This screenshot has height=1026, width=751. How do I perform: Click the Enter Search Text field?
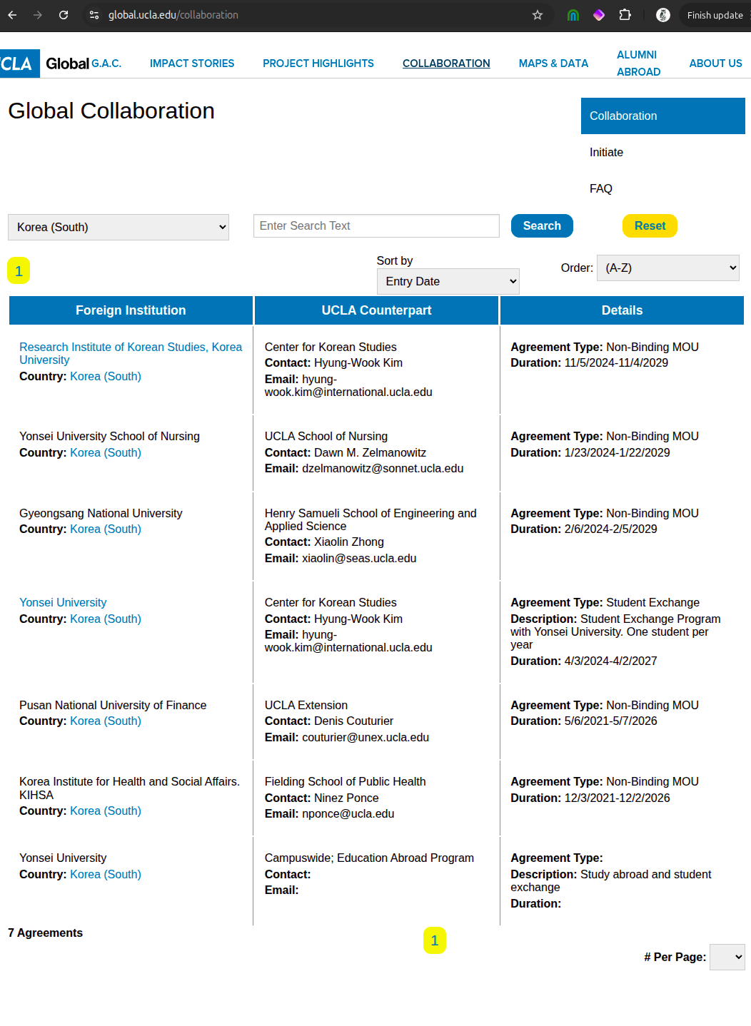click(x=376, y=225)
